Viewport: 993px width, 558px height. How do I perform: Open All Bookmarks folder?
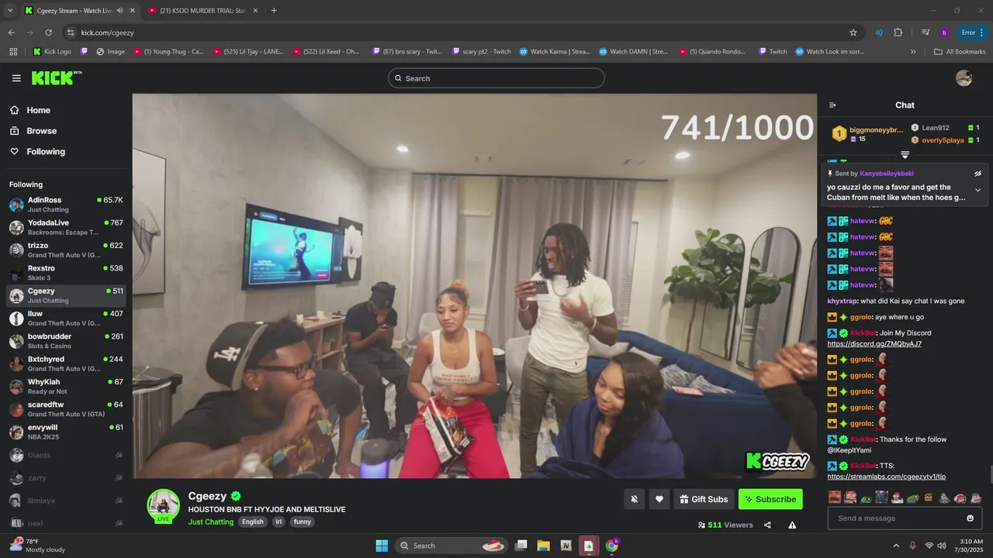960,52
